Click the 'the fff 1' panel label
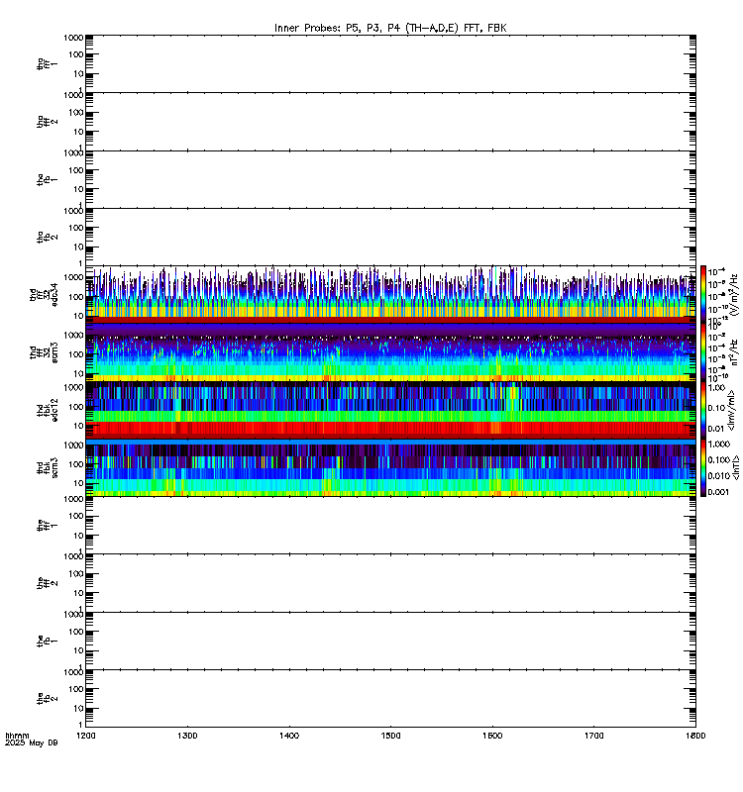743x792 pixels. tap(47, 526)
